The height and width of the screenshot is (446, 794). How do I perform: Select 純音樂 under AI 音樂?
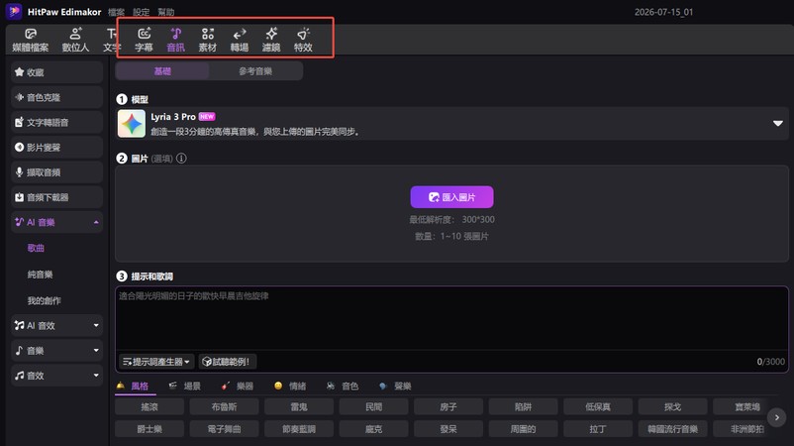[40, 275]
